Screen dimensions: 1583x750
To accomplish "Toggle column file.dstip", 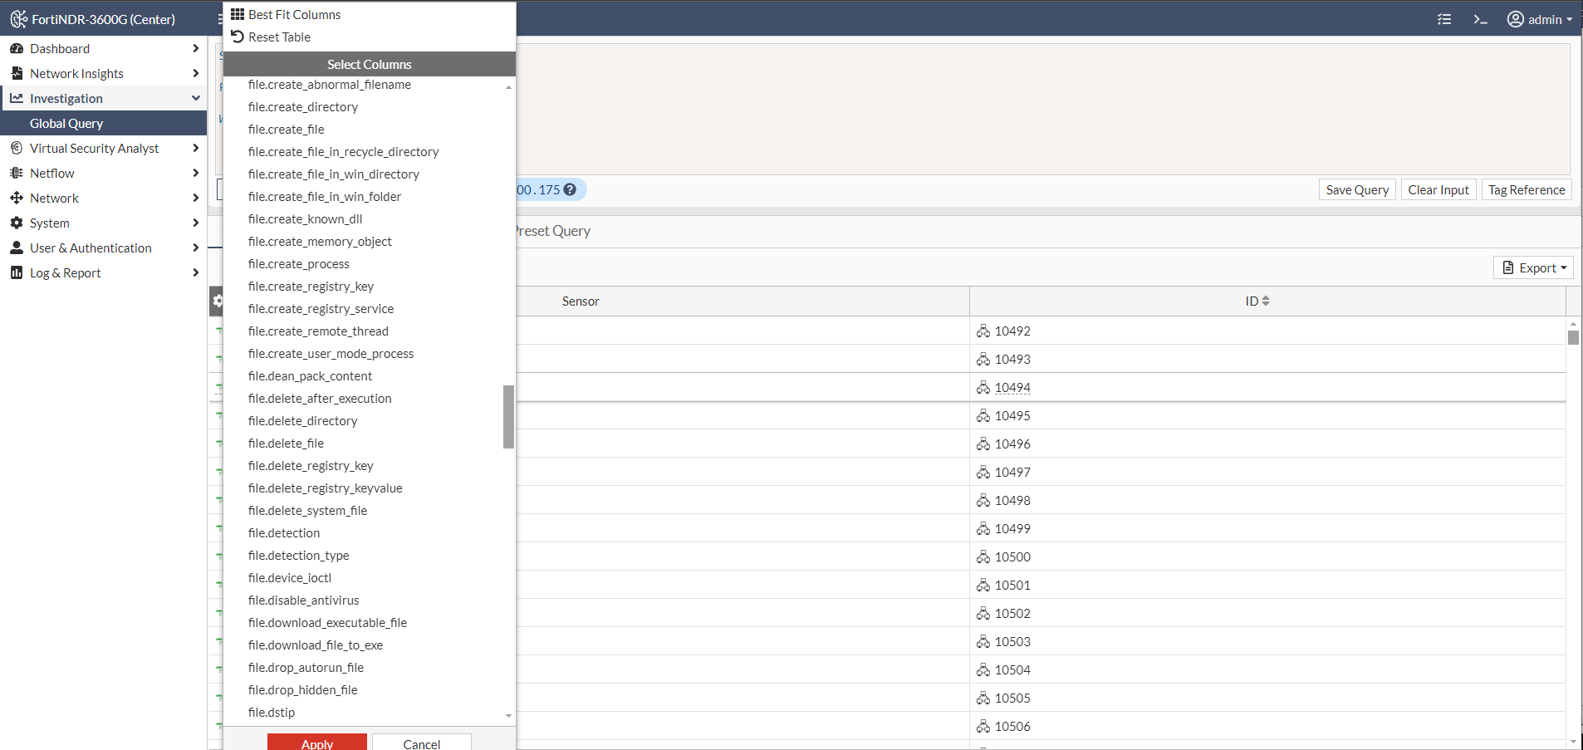I will pos(272,712).
